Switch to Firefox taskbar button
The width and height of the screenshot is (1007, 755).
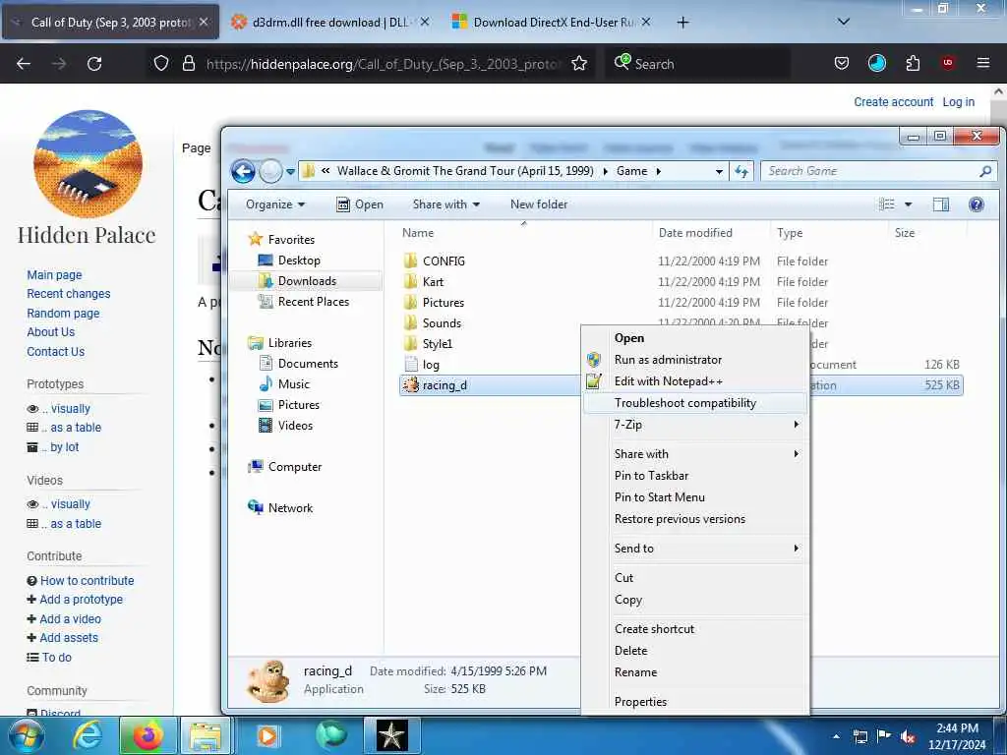(x=148, y=735)
